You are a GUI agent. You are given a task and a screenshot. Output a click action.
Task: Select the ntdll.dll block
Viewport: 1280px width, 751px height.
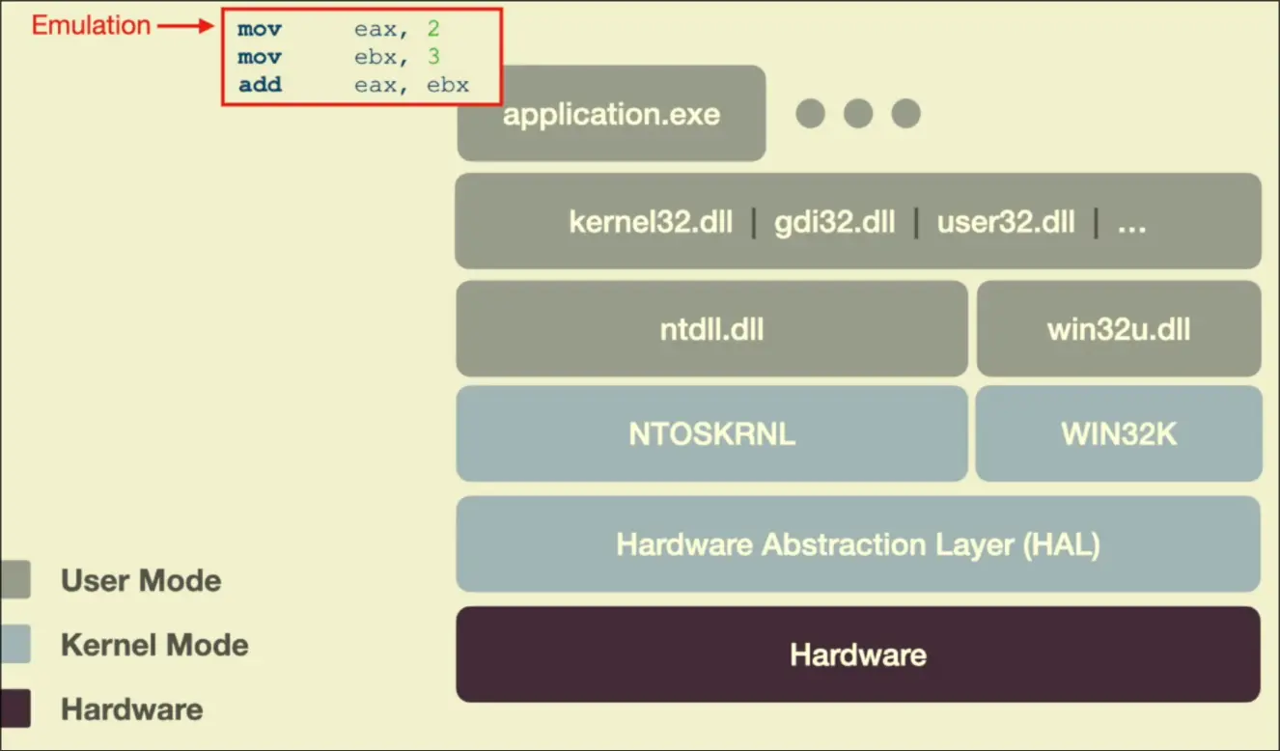click(x=711, y=329)
